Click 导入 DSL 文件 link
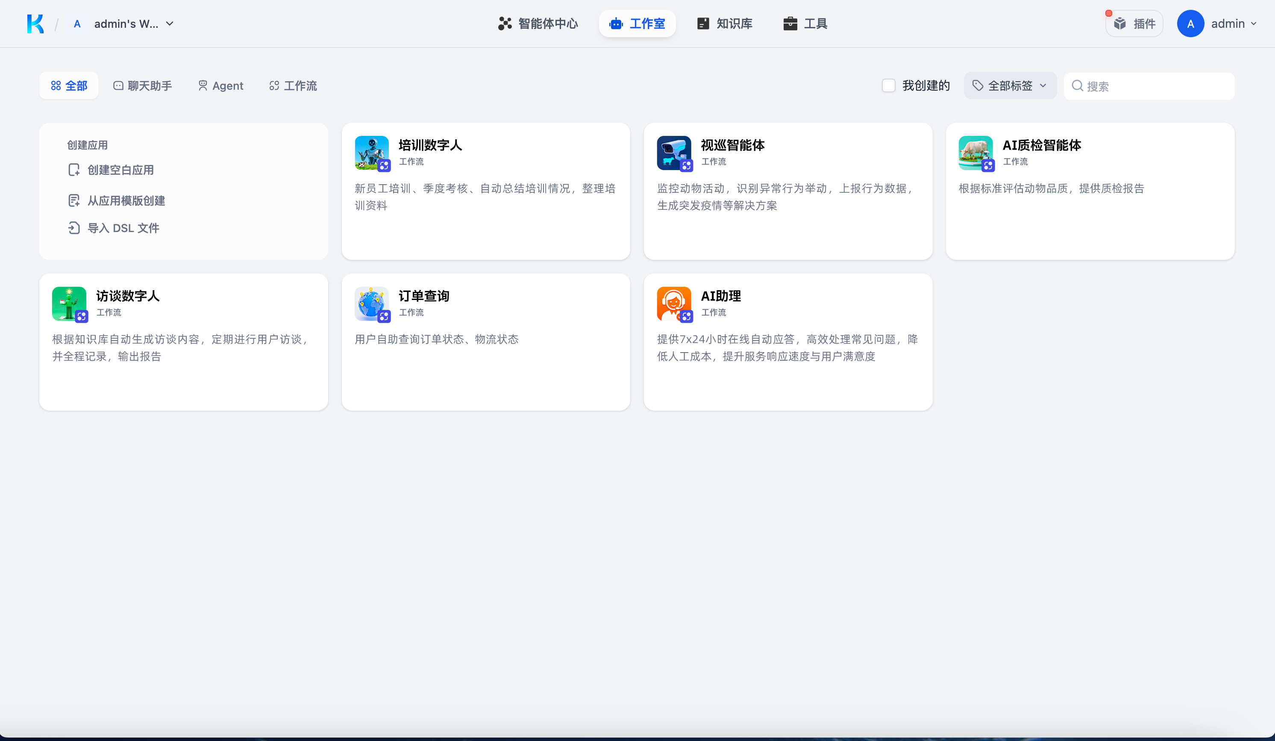 pyautogui.click(x=123, y=228)
